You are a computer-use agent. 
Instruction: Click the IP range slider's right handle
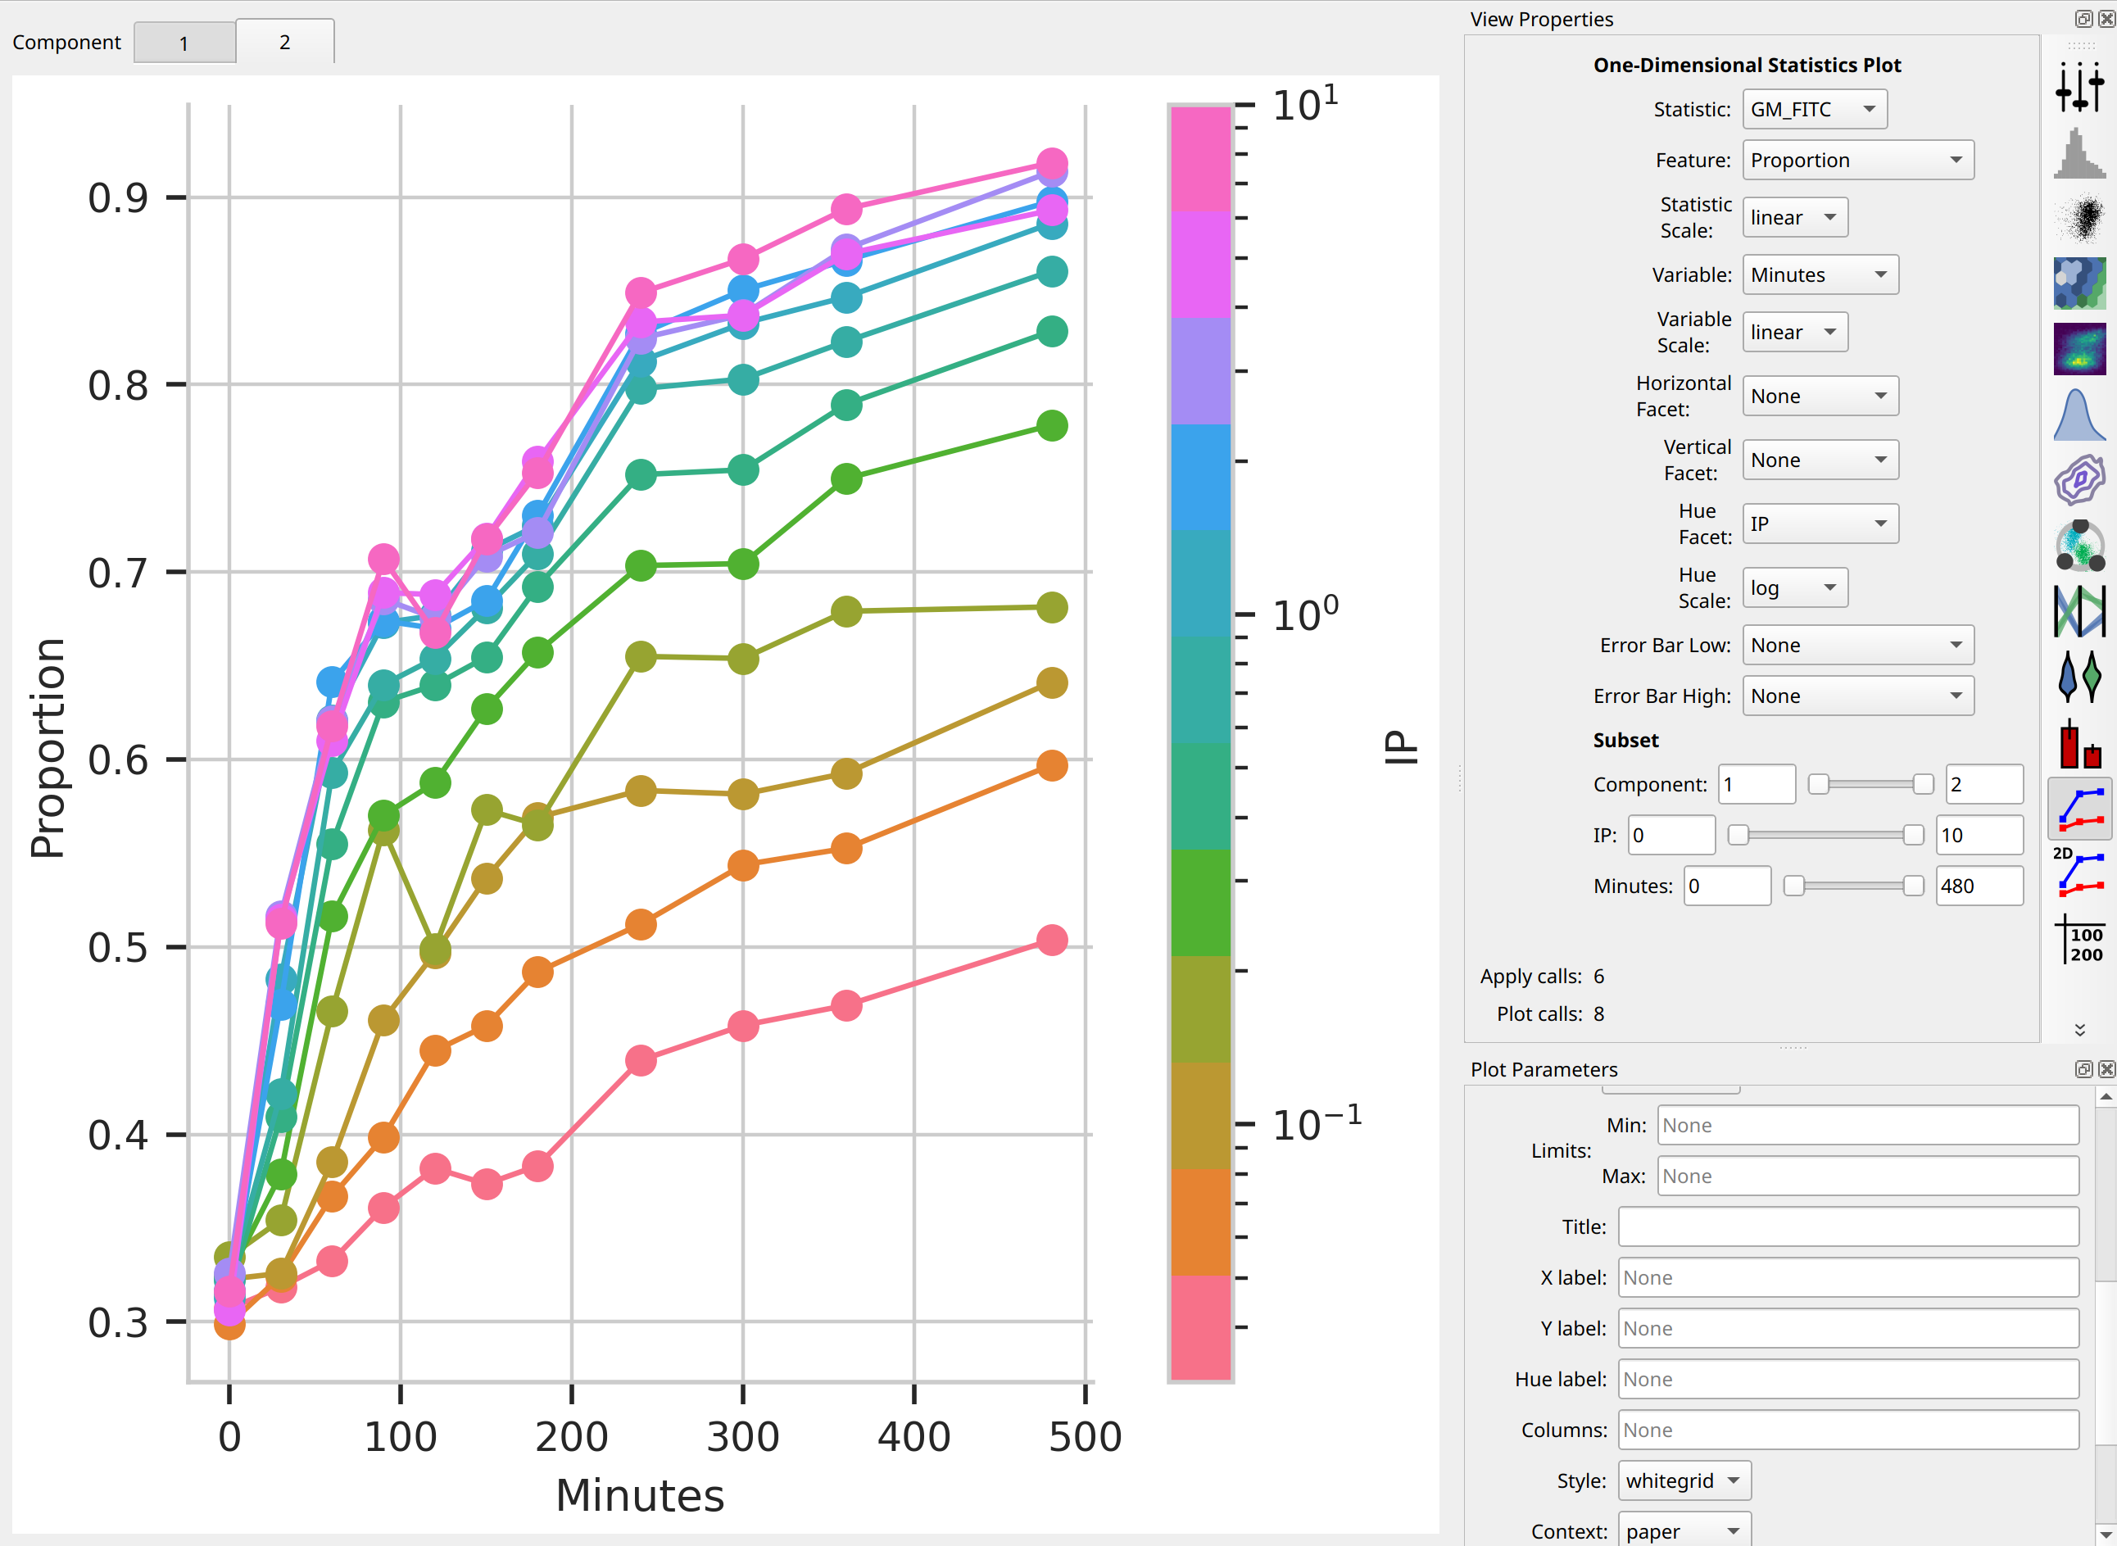click(x=1914, y=835)
